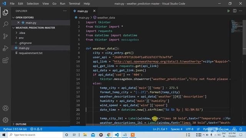This screenshot has width=246, height=138.
Task: Open the Run menu
Action: [62, 3]
